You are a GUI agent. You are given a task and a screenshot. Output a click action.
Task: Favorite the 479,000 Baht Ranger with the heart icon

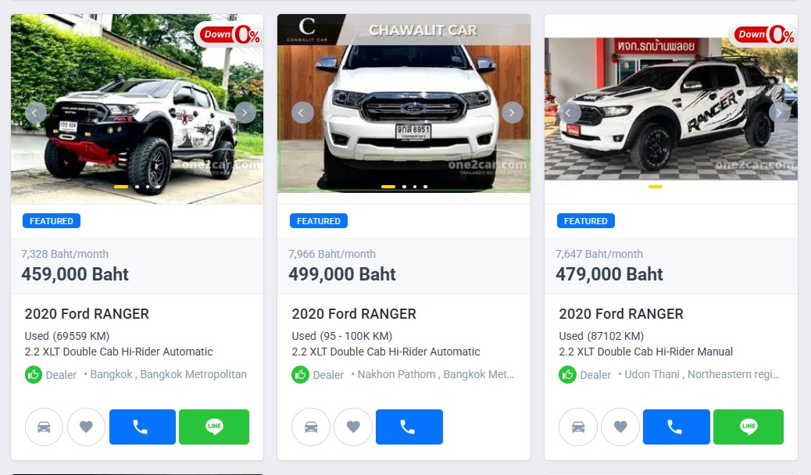(x=620, y=427)
